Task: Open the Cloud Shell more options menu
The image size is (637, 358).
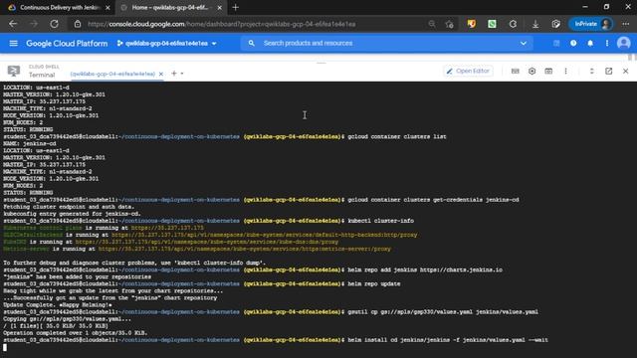Action: pyautogui.click(x=565, y=71)
